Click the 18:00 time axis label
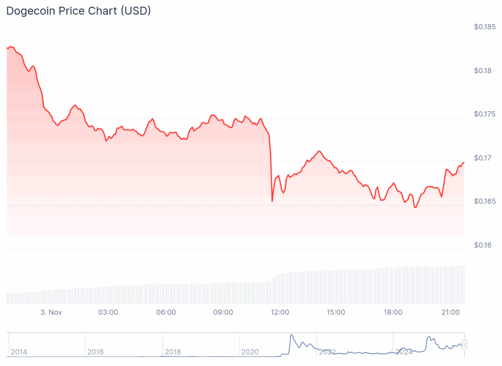 [x=393, y=312]
